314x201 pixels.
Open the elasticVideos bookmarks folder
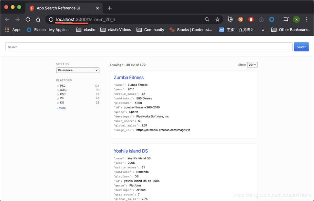116,30
